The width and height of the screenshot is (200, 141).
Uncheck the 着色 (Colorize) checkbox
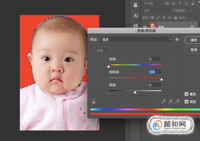click(x=186, y=94)
